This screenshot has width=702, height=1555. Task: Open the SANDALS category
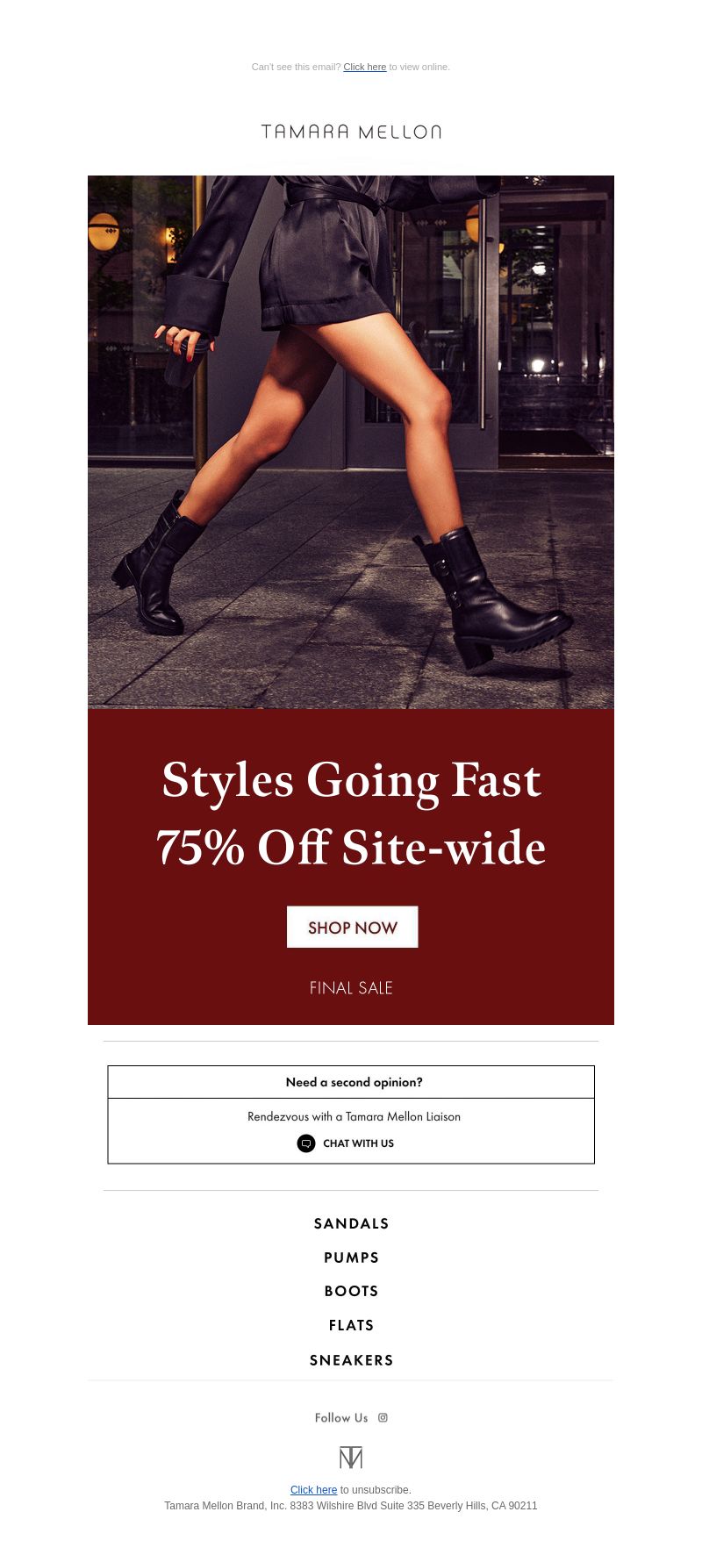pyautogui.click(x=351, y=1223)
